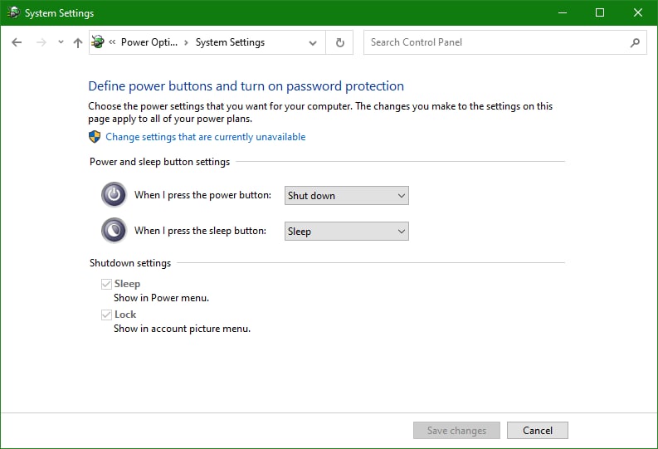This screenshot has height=449, width=658.
Task: Click 'When I press the sleep button:' label
Action: pos(200,231)
